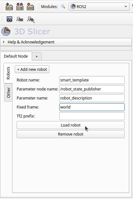Edit the Parameter name field
The width and height of the screenshot is (133, 199).
[92, 98]
